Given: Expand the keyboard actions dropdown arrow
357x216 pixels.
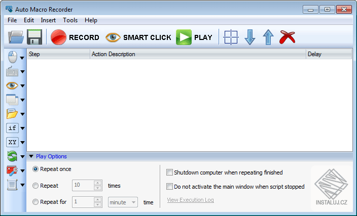Looking at the screenshot, I should [x=22, y=72].
